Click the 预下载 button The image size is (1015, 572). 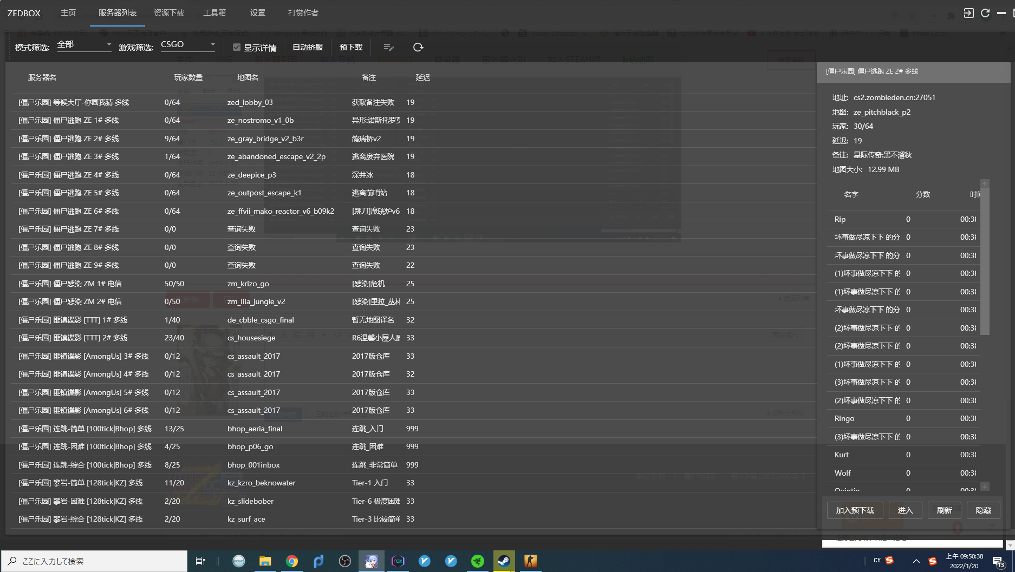point(351,47)
